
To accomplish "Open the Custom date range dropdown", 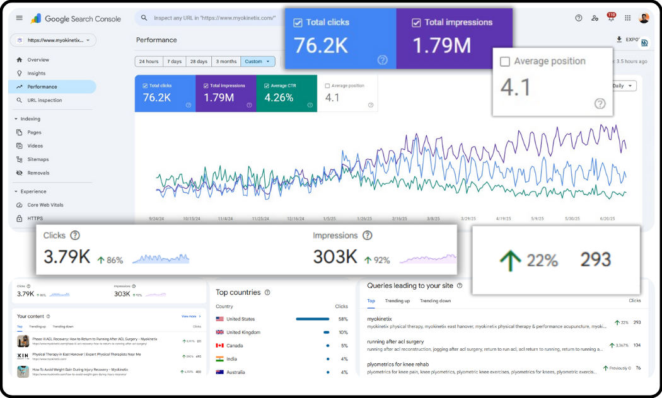I will pyautogui.click(x=258, y=61).
